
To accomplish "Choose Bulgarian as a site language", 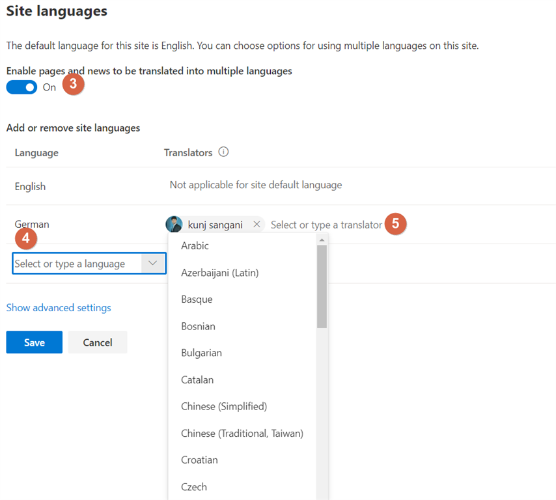I will pos(201,352).
